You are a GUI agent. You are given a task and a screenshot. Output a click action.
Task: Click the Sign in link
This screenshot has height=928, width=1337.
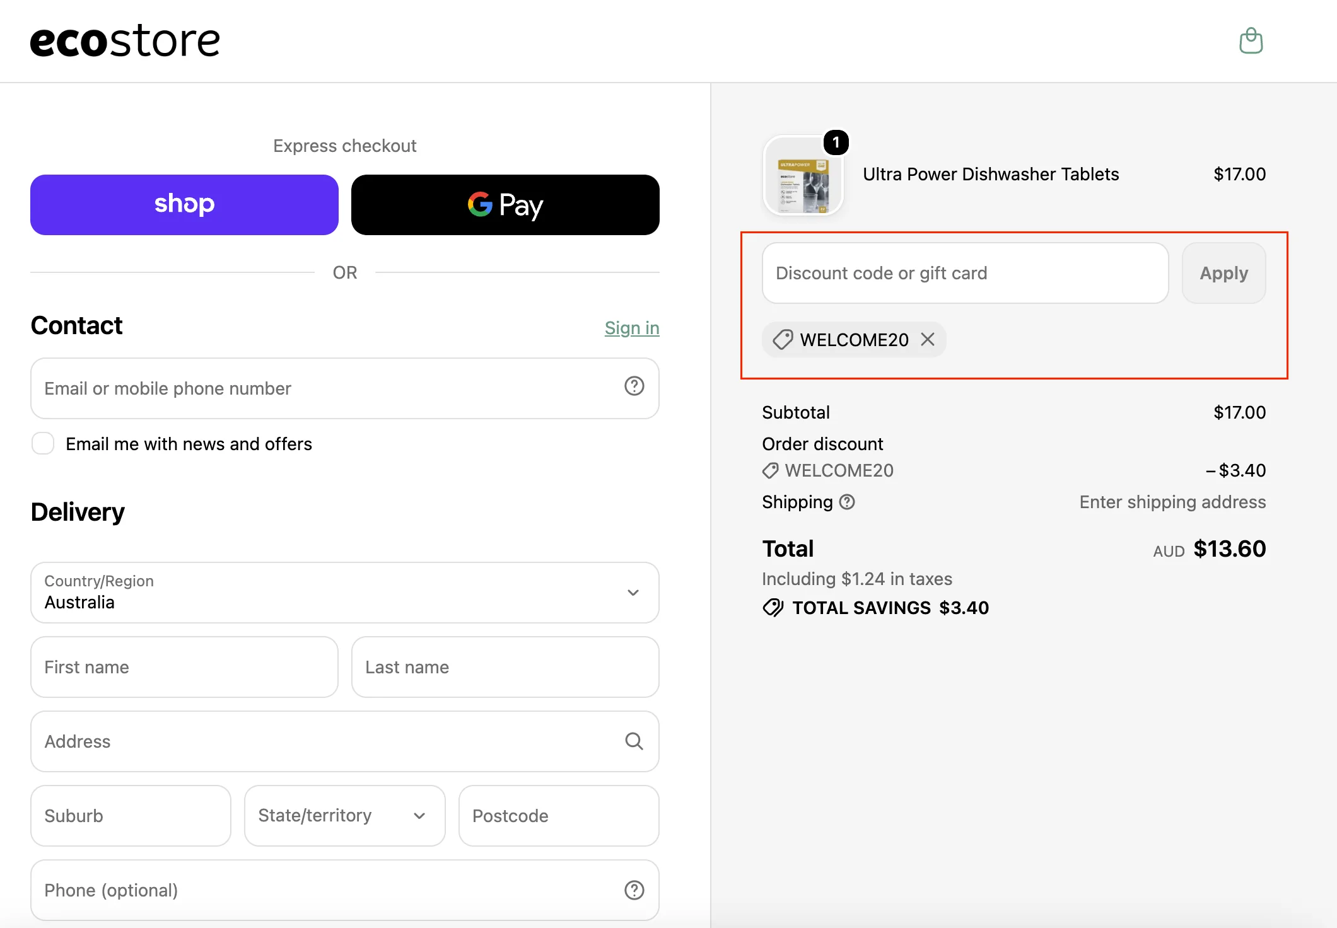tap(632, 328)
